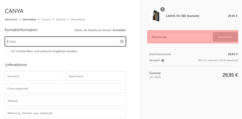The width and height of the screenshot is (242, 119).
Task: Focus the Vorname input field
Action: (x=34, y=76)
